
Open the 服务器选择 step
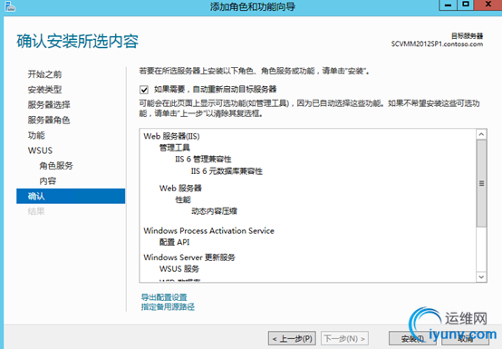(x=49, y=105)
